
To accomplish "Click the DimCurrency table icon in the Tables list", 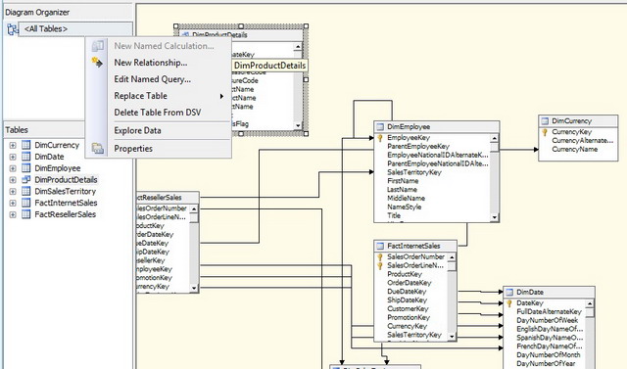I will coord(26,145).
